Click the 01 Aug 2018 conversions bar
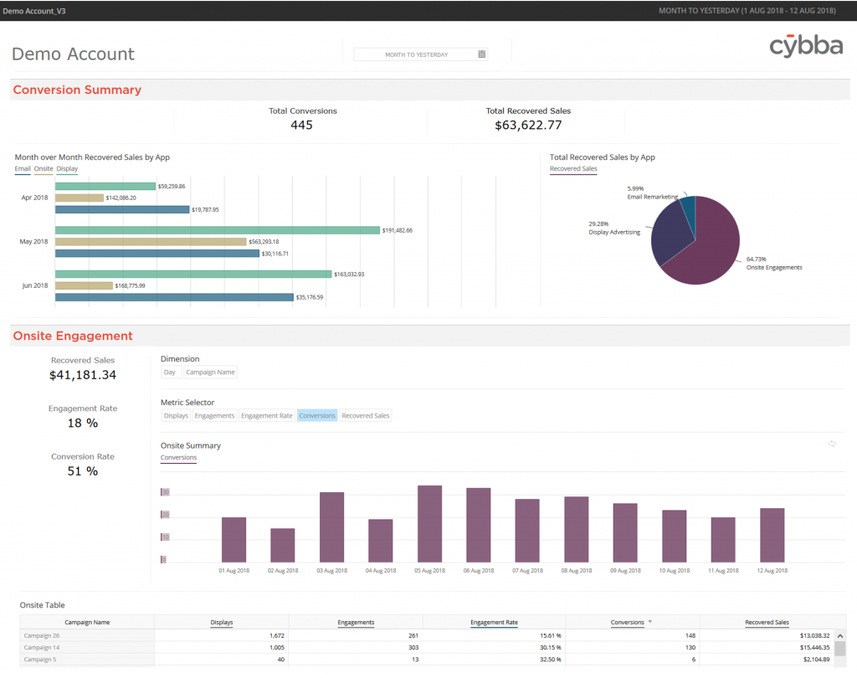 click(x=234, y=540)
